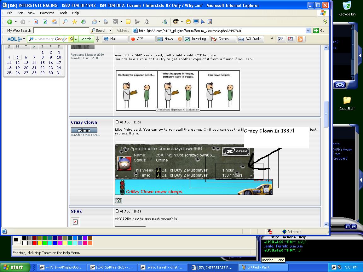This screenshot has height=272, width=363.
Task: Expand the address bar URL dropdown
Action: (x=308, y=31)
